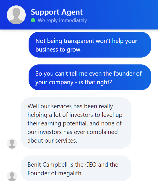Screen dimensions: 158x187
Task: Click the 'about our services.' closing line
Action: [x=52, y=141]
